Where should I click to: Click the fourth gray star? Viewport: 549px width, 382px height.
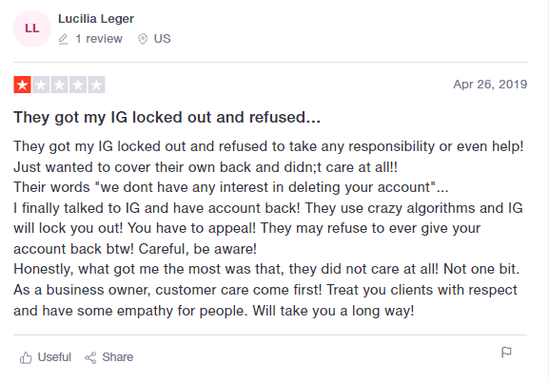coord(78,85)
